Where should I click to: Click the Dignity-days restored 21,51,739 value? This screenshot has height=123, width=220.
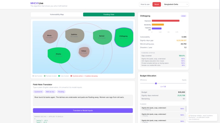click(181, 96)
